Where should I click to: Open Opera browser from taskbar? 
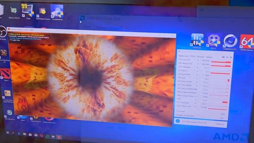41,135
